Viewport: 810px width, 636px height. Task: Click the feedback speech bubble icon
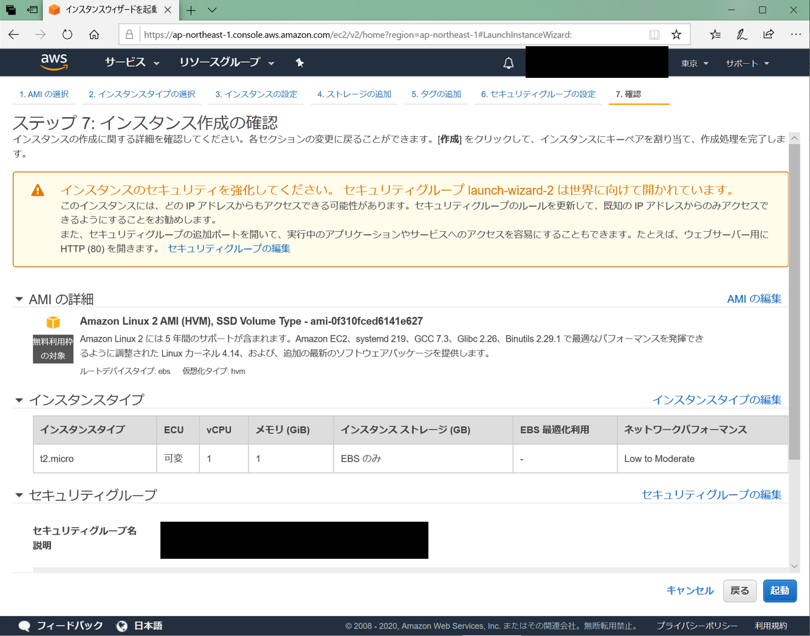[24, 626]
